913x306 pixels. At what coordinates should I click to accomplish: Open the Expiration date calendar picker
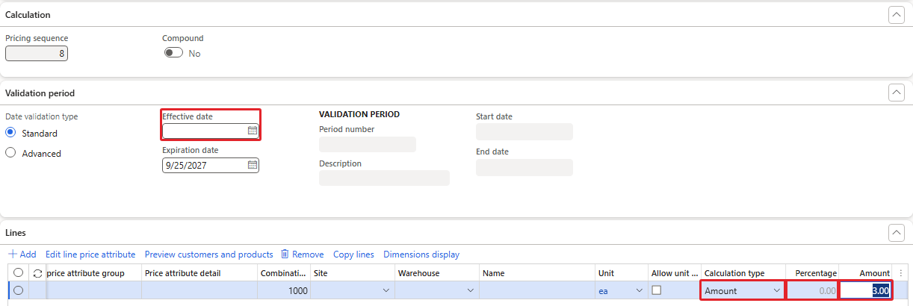[253, 165]
